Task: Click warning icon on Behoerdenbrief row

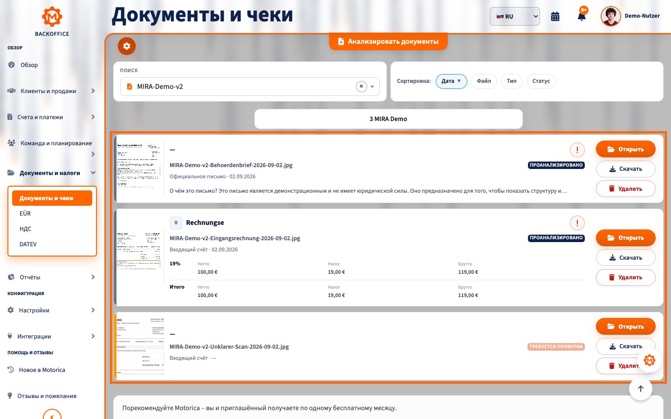Action: click(x=577, y=150)
